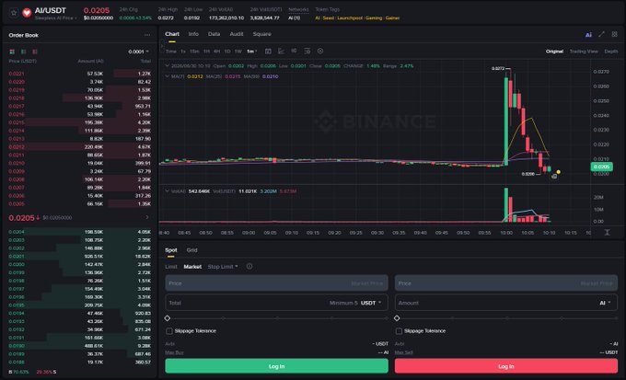Collapse candle OHLC info row chevron

168,65
